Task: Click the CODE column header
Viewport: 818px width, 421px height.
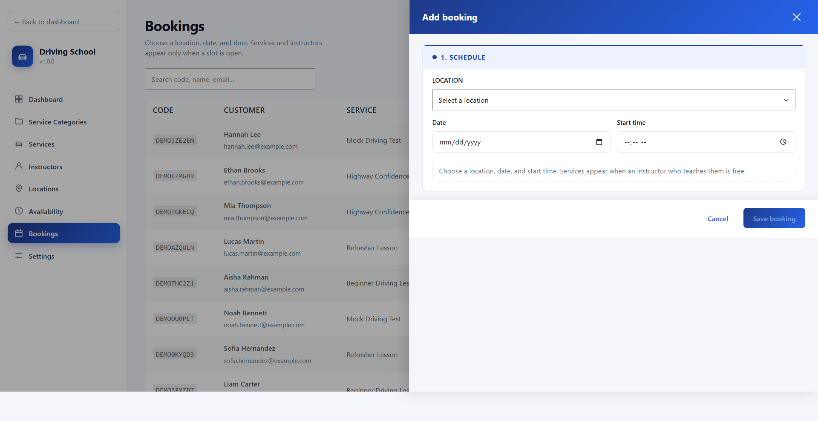Action: pyautogui.click(x=163, y=110)
